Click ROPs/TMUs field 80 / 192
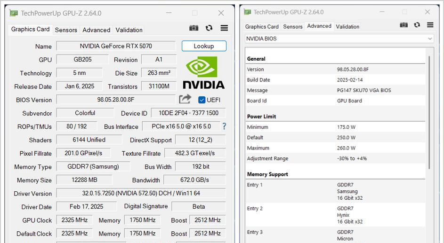The width and height of the screenshot is (444, 243). click(x=76, y=126)
